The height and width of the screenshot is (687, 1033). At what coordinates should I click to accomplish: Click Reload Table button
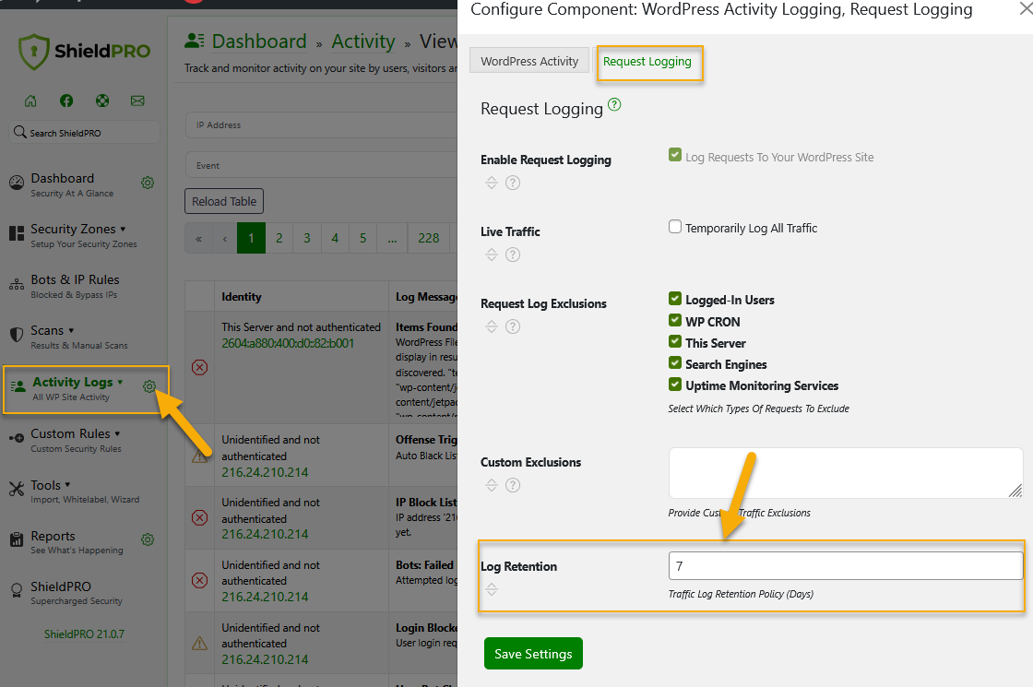tap(224, 202)
